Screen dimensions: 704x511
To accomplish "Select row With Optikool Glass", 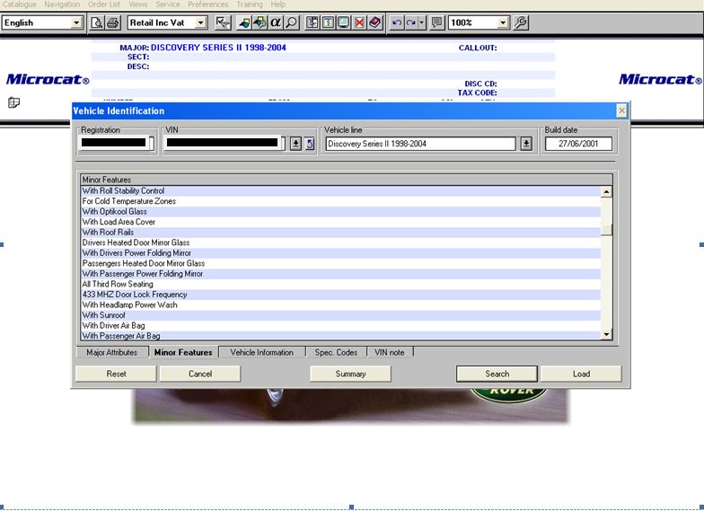I will point(341,212).
